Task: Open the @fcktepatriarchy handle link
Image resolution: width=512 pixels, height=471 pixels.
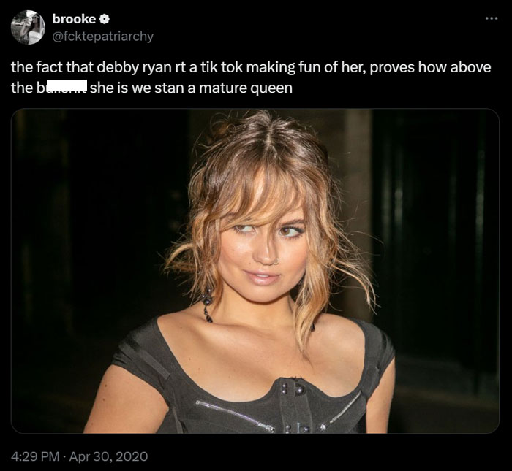Action: pyautogui.click(x=102, y=37)
